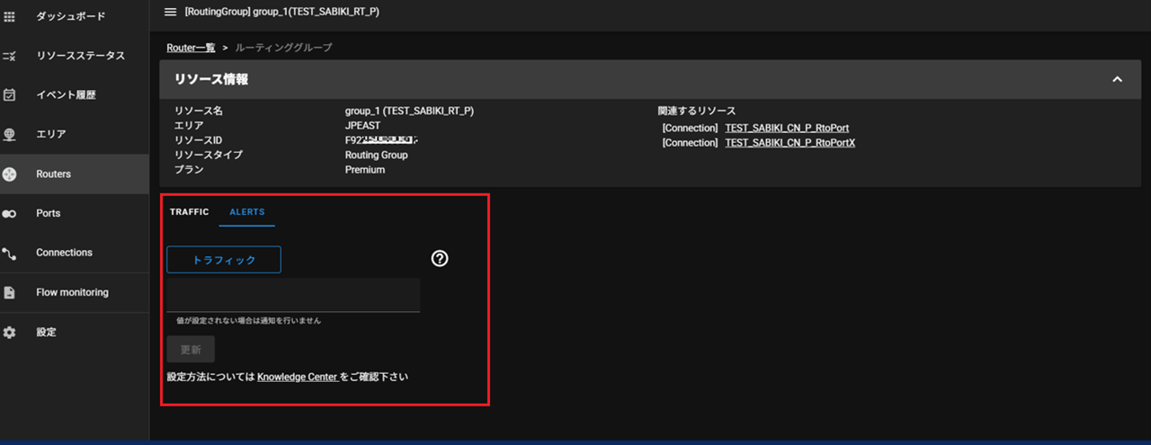Click the 更新 update button
This screenshot has height=445, width=1151.
coord(191,350)
